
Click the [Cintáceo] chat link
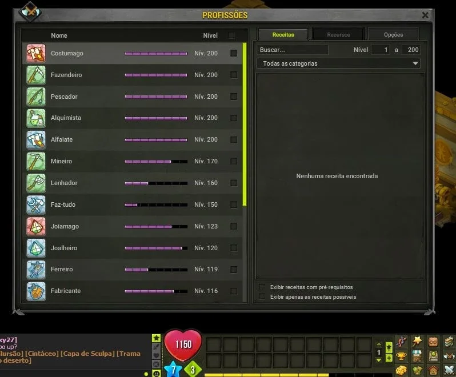[42, 354]
